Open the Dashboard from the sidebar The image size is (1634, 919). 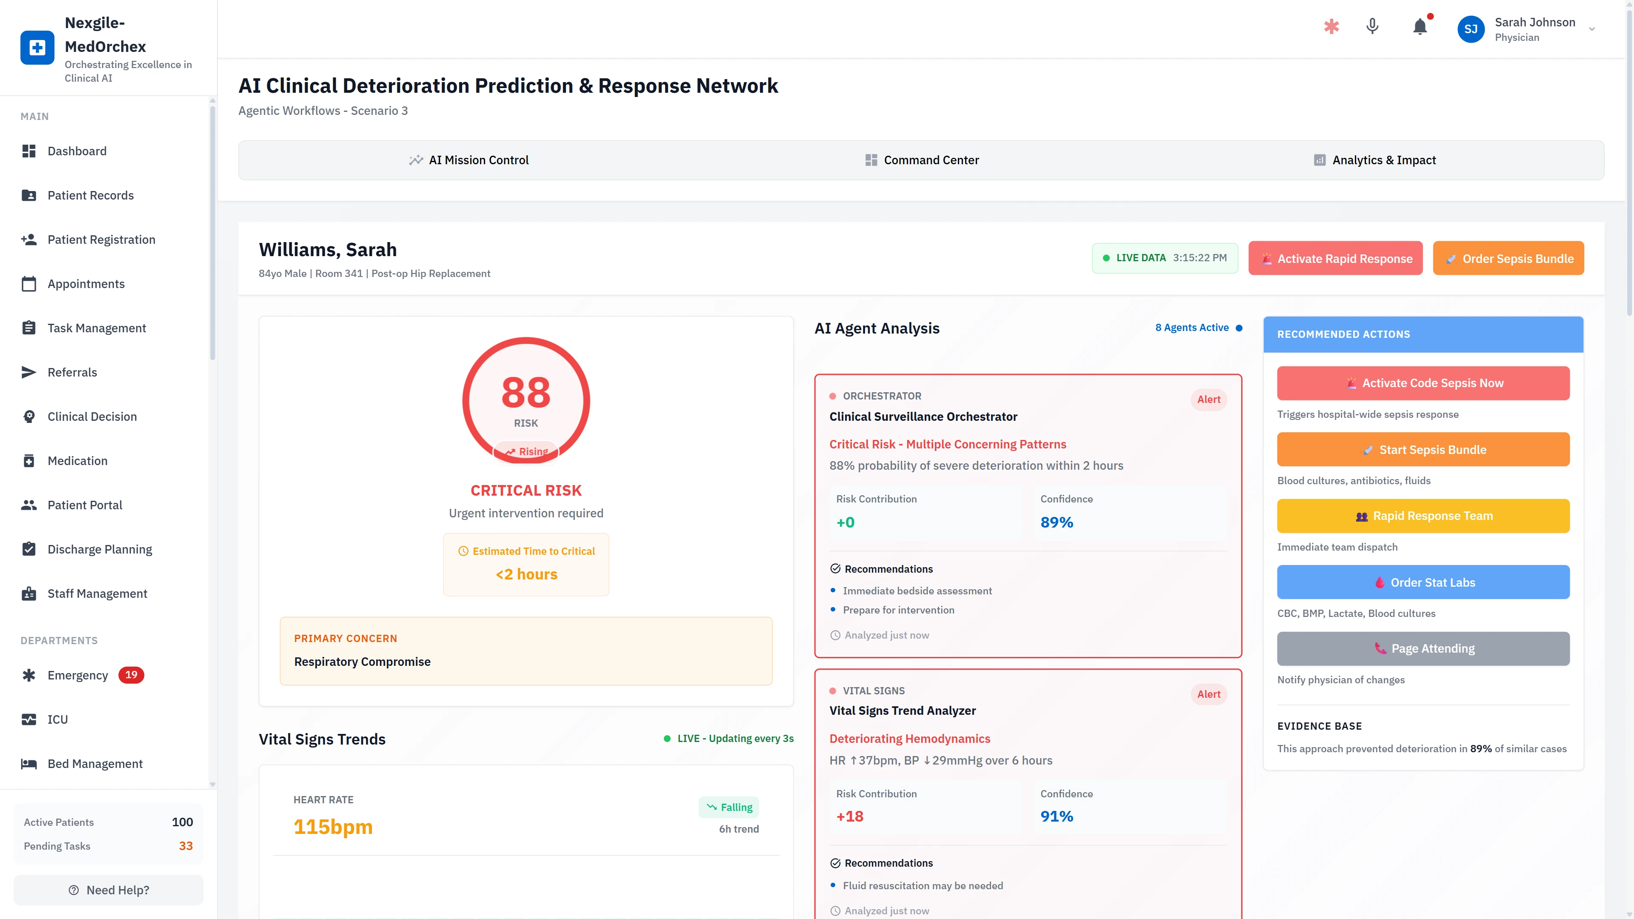pos(77,151)
